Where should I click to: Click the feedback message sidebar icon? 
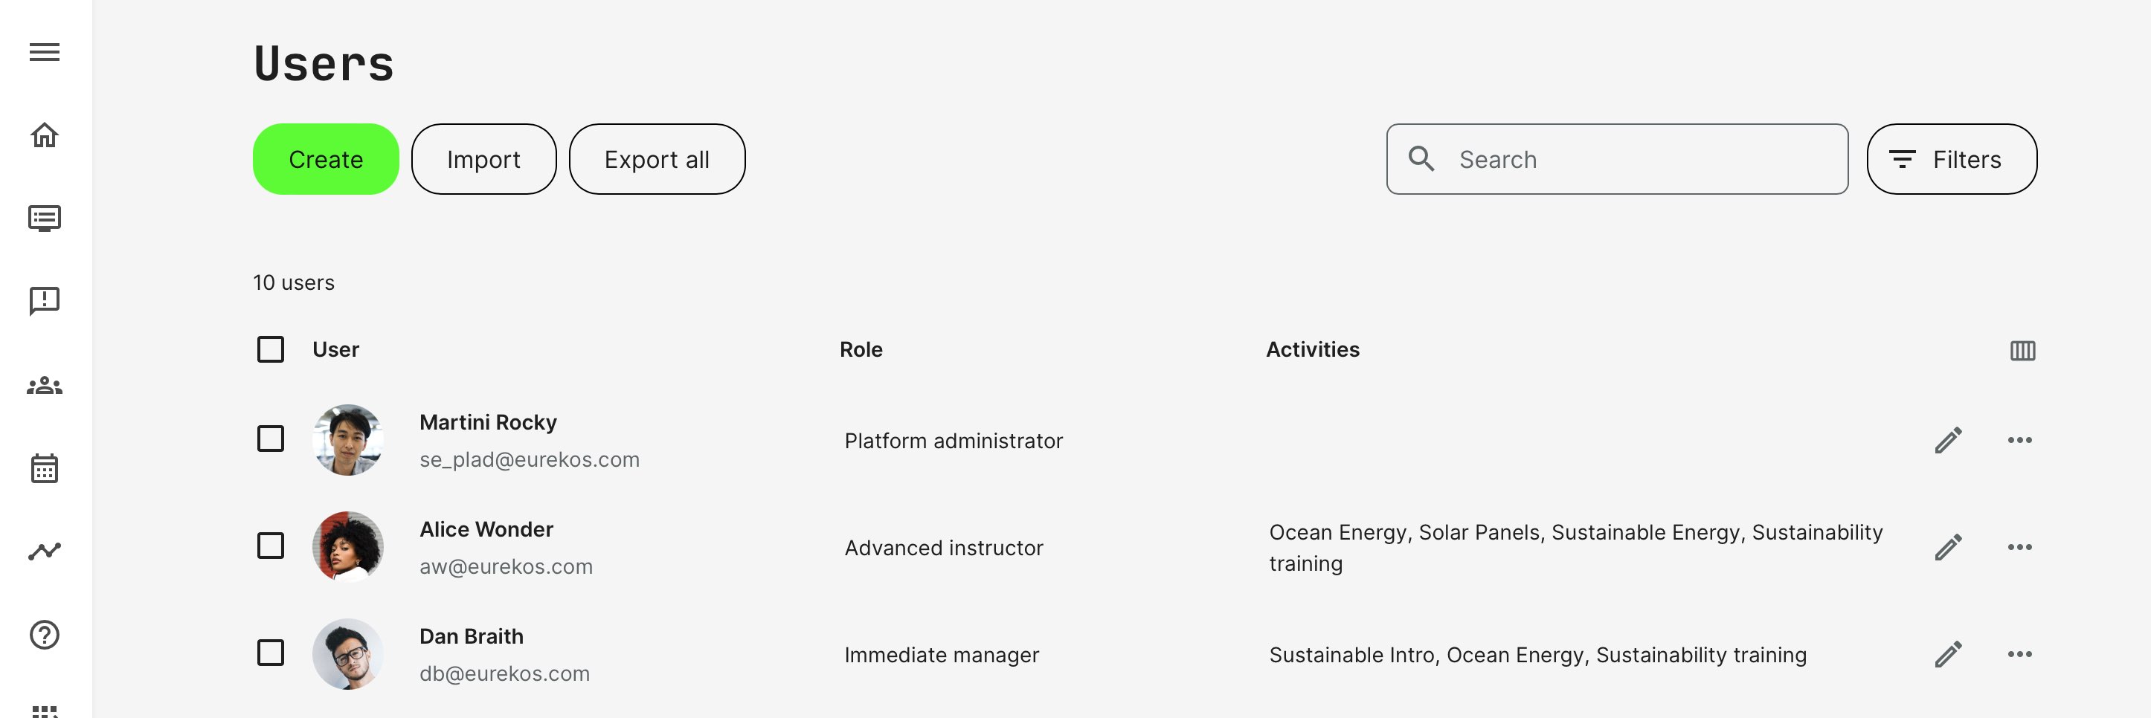[x=45, y=300]
